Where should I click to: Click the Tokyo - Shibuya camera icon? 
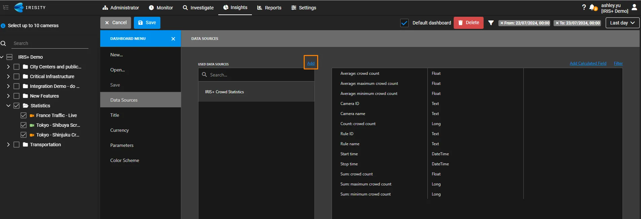pyautogui.click(x=32, y=125)
